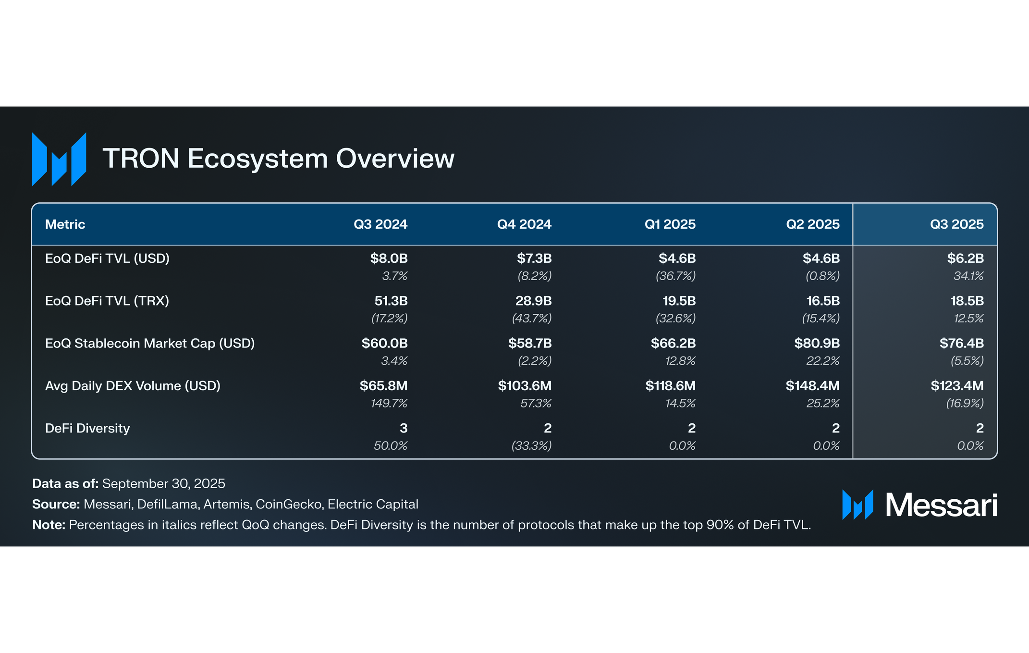Click the Q1 2025 column header
The image size is (1029, 653).
point(670,224)
